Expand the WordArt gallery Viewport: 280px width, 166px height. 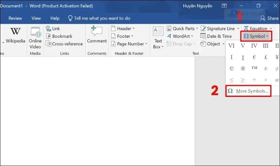point(180,36)
